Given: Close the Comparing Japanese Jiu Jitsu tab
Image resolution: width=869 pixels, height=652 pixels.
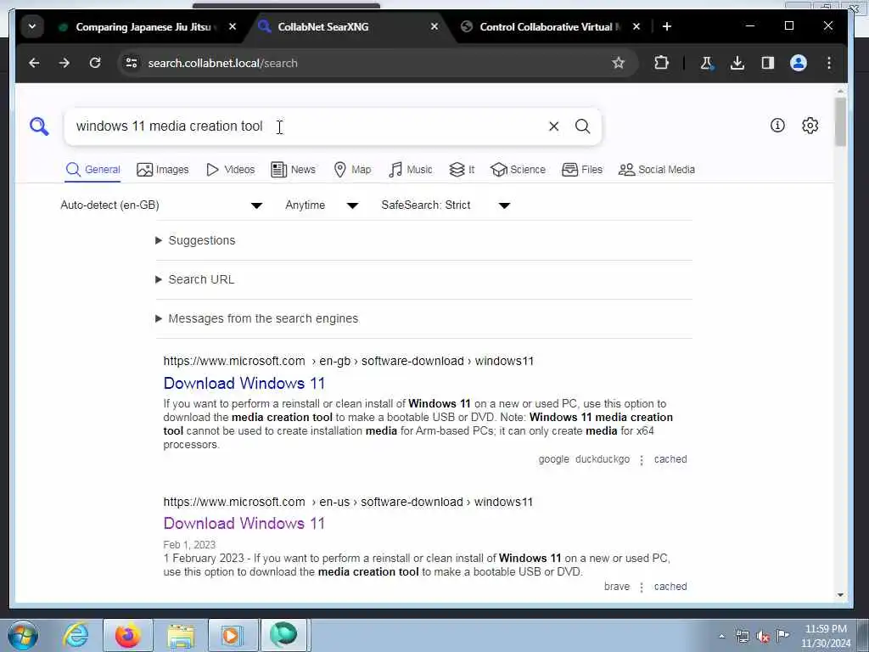Looking at the screenshot, I should click(x=233, y=26).
